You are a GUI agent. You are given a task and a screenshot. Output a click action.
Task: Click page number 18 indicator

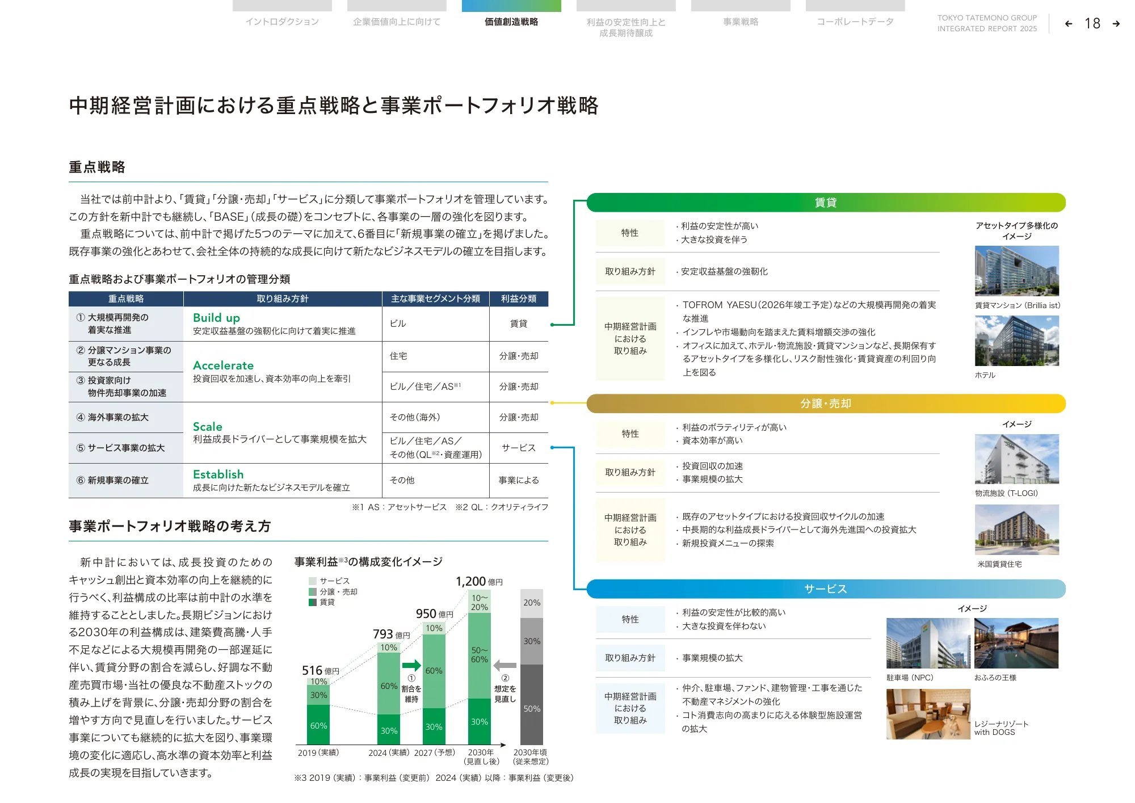(x=1092, y=24)
